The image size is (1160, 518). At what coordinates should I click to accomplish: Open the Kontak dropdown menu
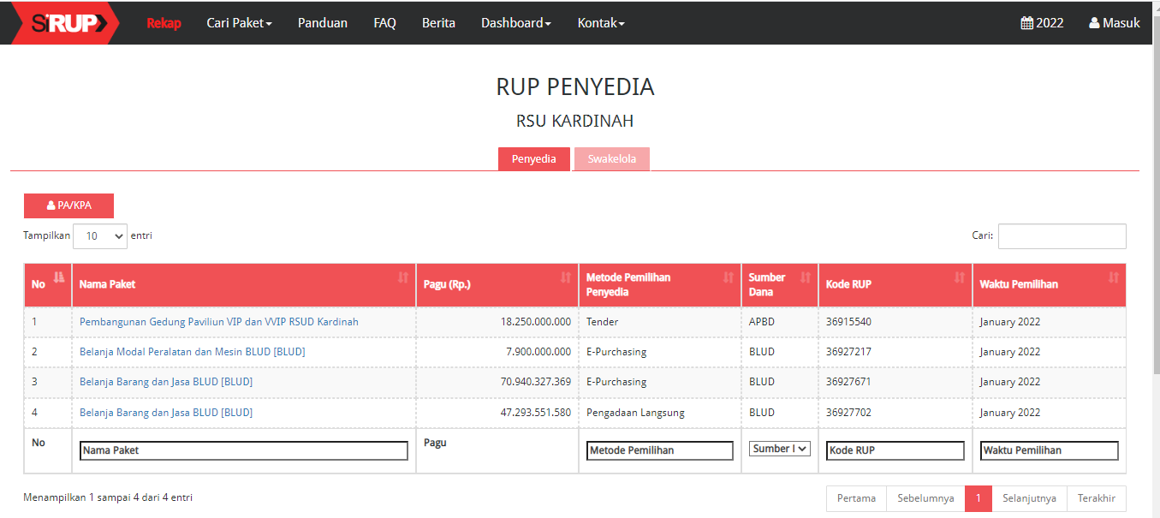tap(601, 23)
